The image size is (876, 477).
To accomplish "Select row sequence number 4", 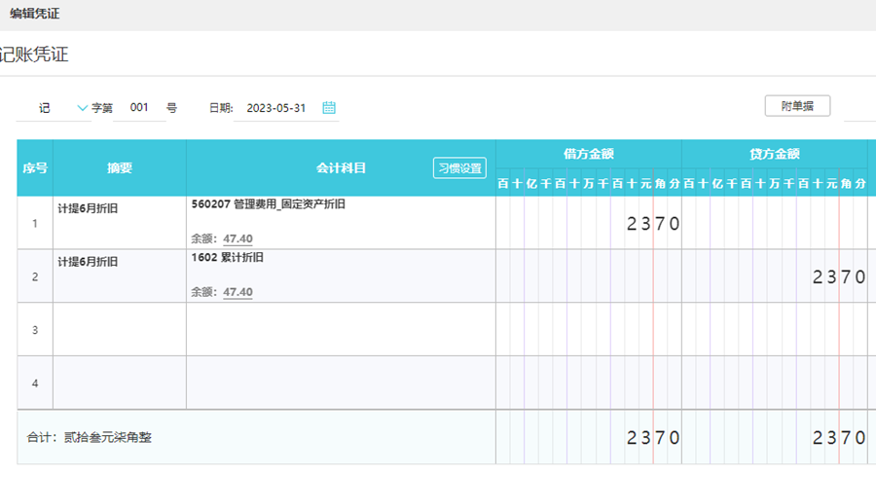I will click(x=35, y=384).
